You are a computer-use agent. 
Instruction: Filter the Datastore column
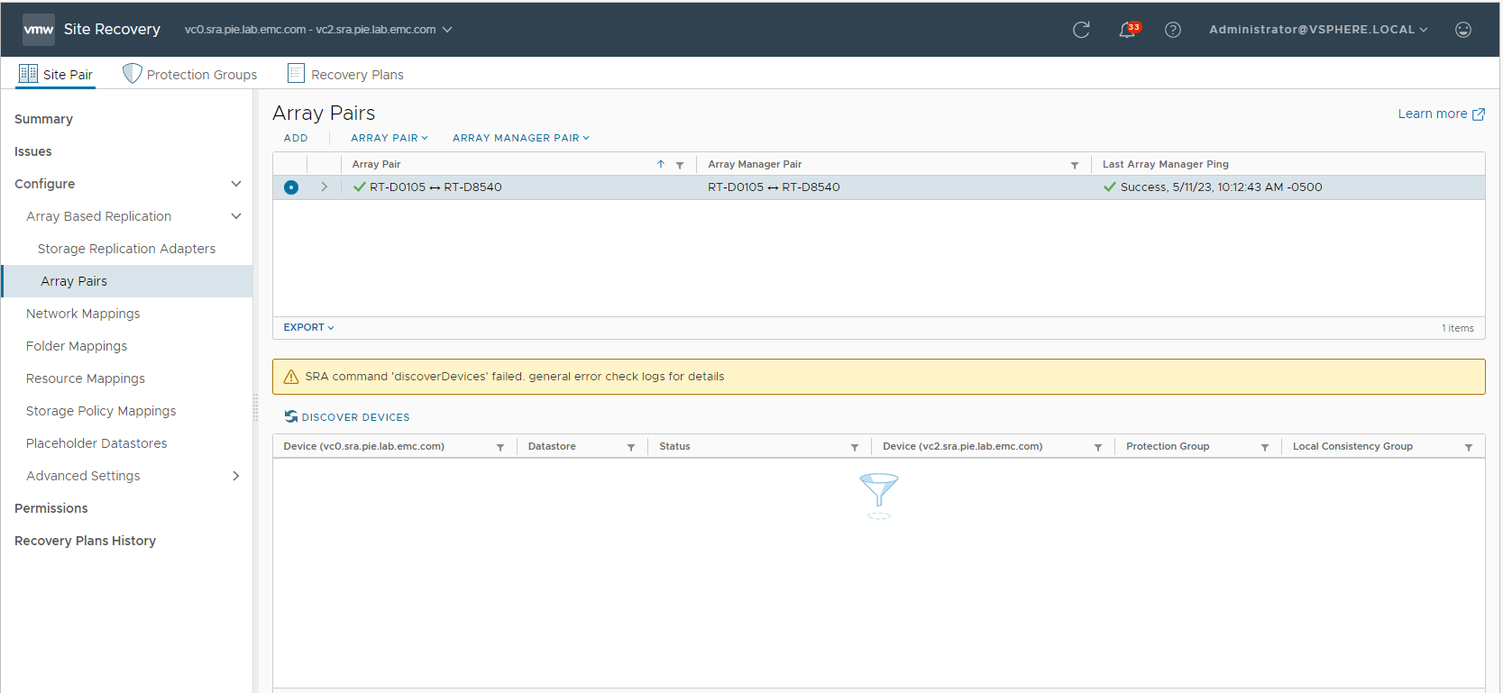pos(631,447)
